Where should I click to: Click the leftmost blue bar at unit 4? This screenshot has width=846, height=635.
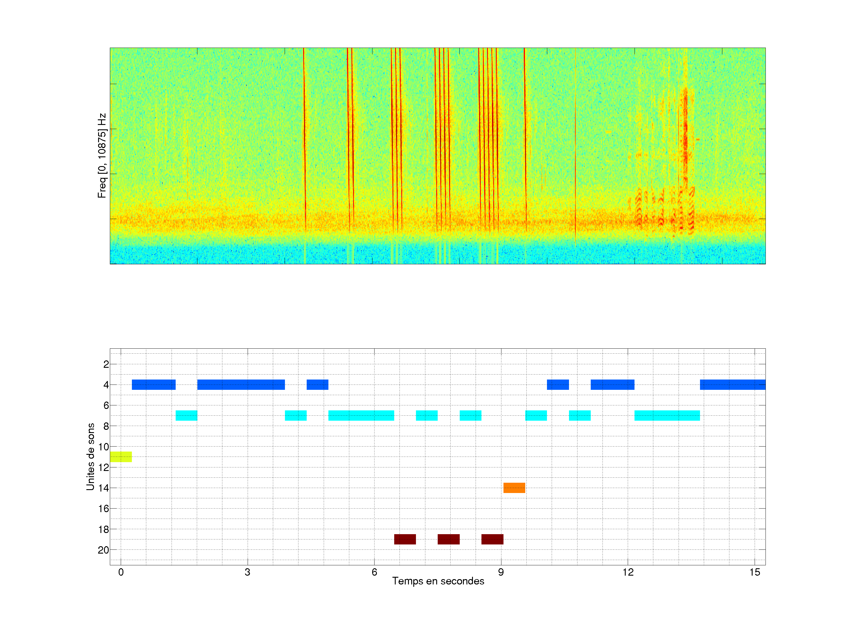[153, 384]
